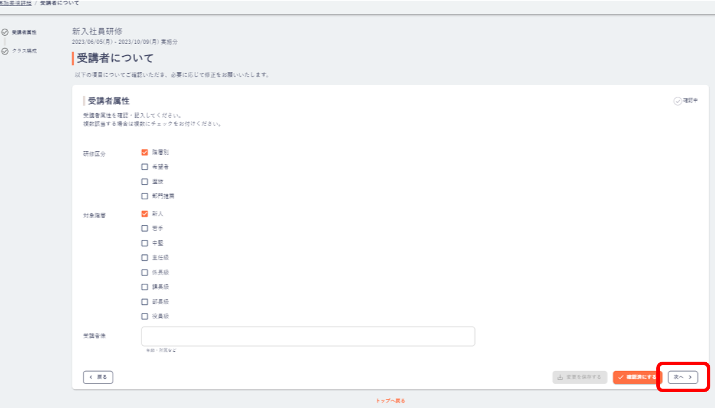Screen dimensions: 715x408
Task: Uncheck the 新人 checkbox
Action: pos(144,214)
